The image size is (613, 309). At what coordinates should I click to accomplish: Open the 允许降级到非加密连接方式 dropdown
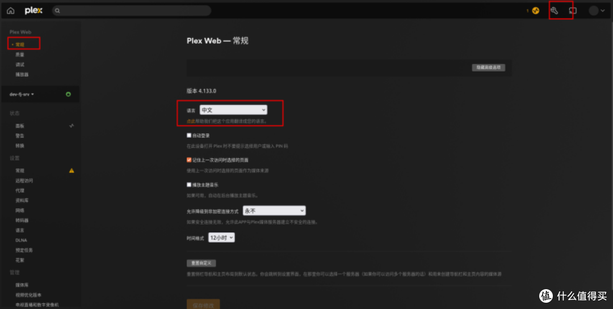pyautogui.click(x=274, y=211)
